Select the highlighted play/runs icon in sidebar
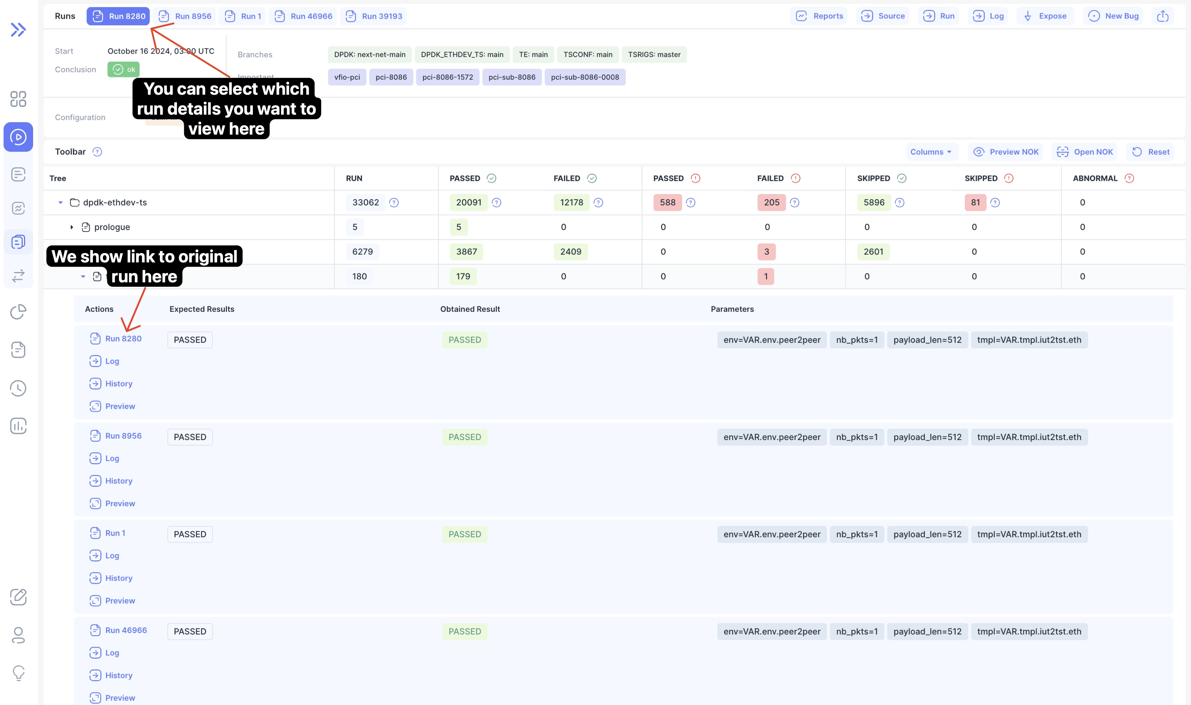The height and width of the screenshot is (705, 1191). pyautogui.click(x=18, y=137)
